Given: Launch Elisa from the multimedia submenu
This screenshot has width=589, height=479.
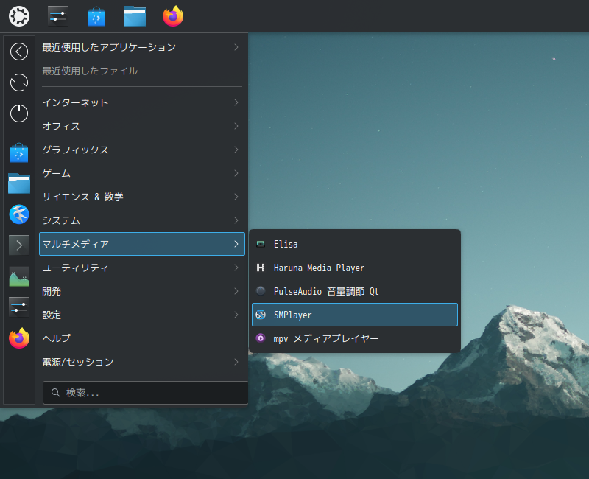Looking at the screenshot, I should tap(355, 244).
